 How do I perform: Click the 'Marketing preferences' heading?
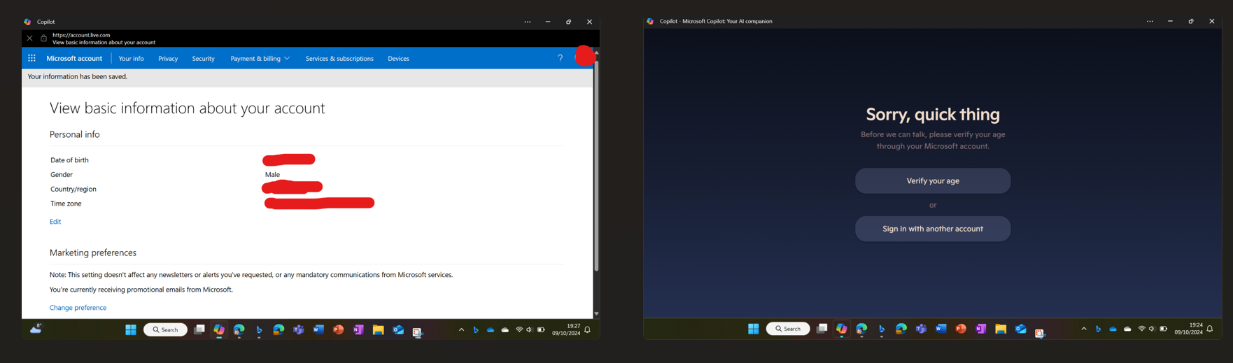click(x=93, y=253)
